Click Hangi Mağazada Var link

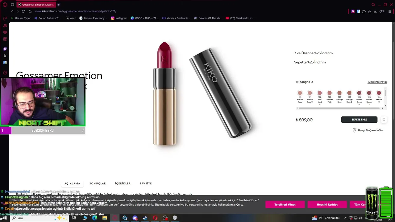[x=371, y=130]
